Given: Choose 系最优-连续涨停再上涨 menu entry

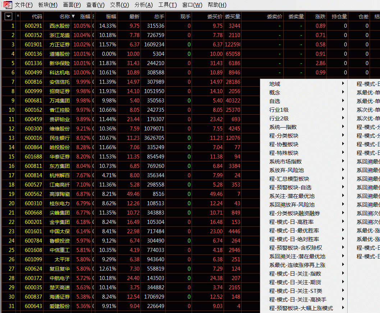Looking at the screenshot, I should tap(304, 265).
